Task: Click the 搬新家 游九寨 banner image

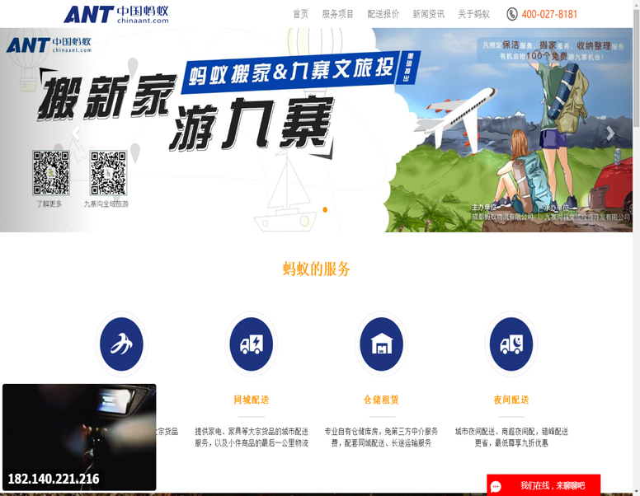Action: tap(316, 129)
